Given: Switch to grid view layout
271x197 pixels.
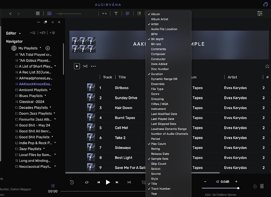Looking at the screenshot, I should (38, 13).
